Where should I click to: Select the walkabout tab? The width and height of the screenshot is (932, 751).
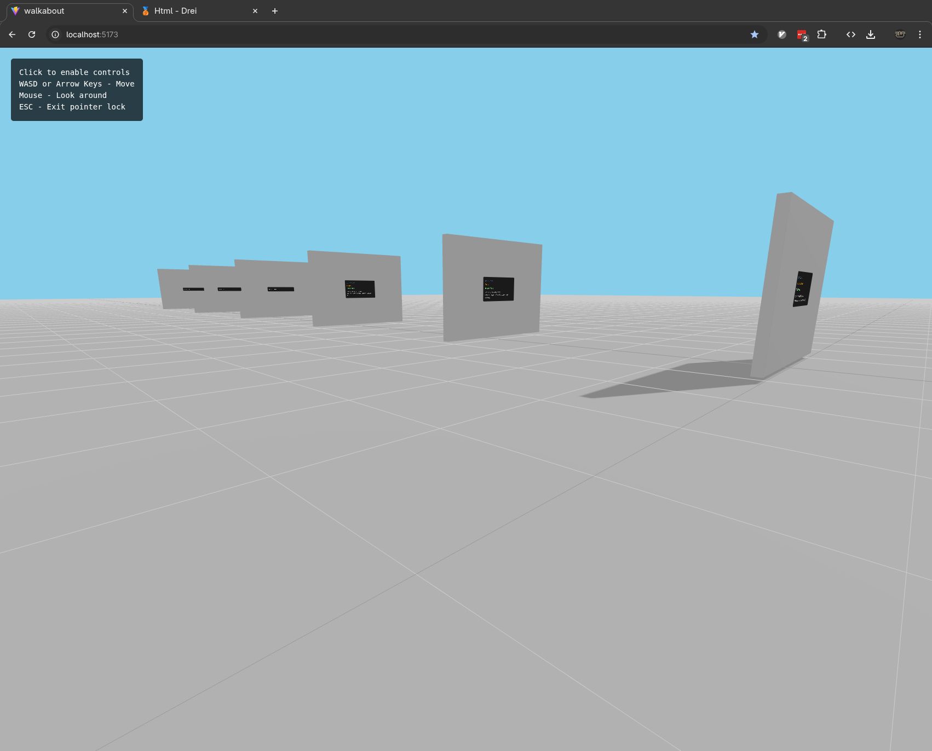[x=60, y=11]
